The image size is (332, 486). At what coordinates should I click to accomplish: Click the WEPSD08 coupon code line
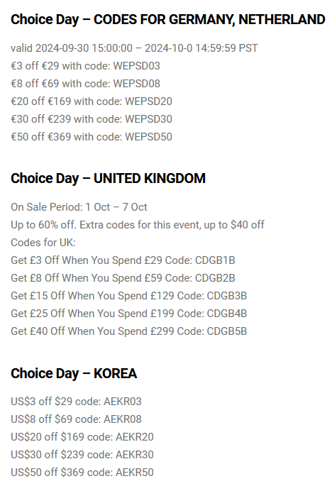[86, 84]
